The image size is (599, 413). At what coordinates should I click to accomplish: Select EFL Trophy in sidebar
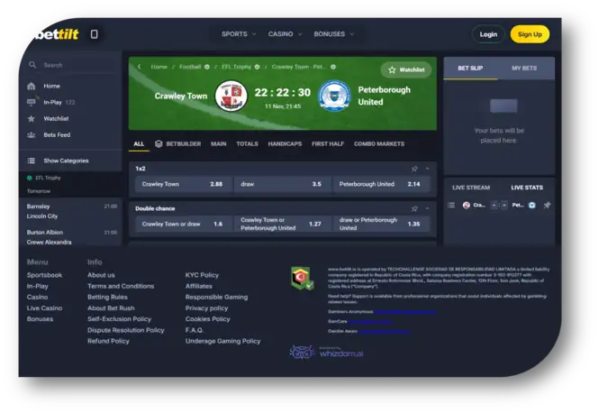[48, 178]
